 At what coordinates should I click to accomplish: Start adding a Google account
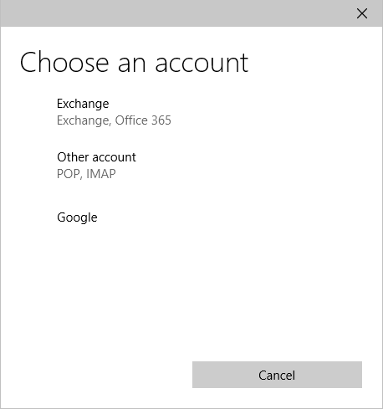(x=191, y=217)
